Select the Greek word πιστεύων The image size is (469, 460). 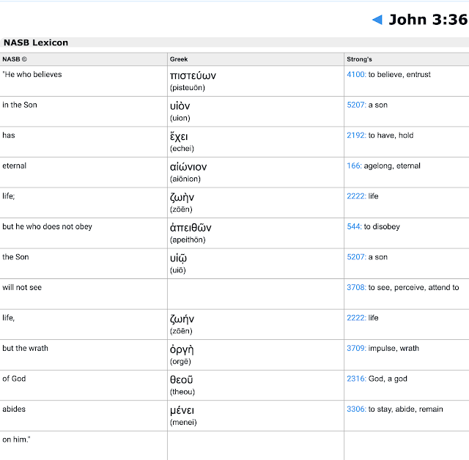tap(193, 76)
